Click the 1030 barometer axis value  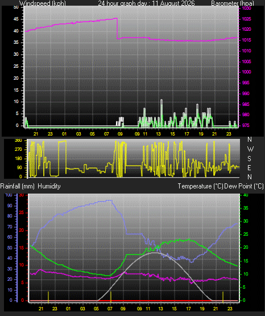246,9
